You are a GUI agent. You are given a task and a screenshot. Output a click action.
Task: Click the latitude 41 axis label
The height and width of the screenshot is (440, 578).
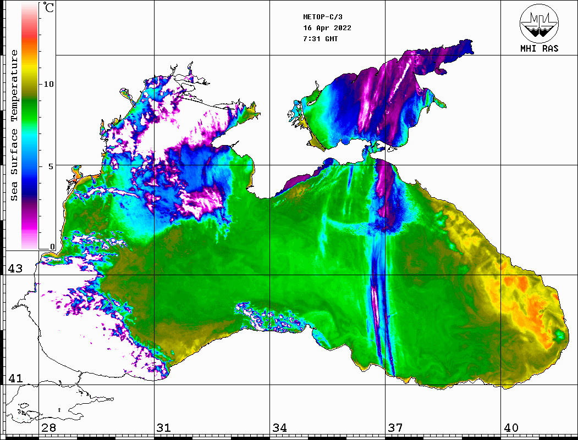point(15,378)
